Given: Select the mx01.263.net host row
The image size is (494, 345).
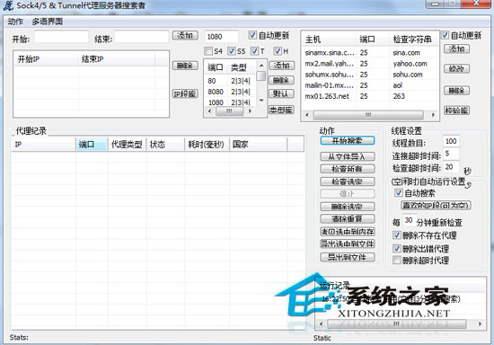Looking at the screenshot, I should pyautogui.click(x=370, y=96).
